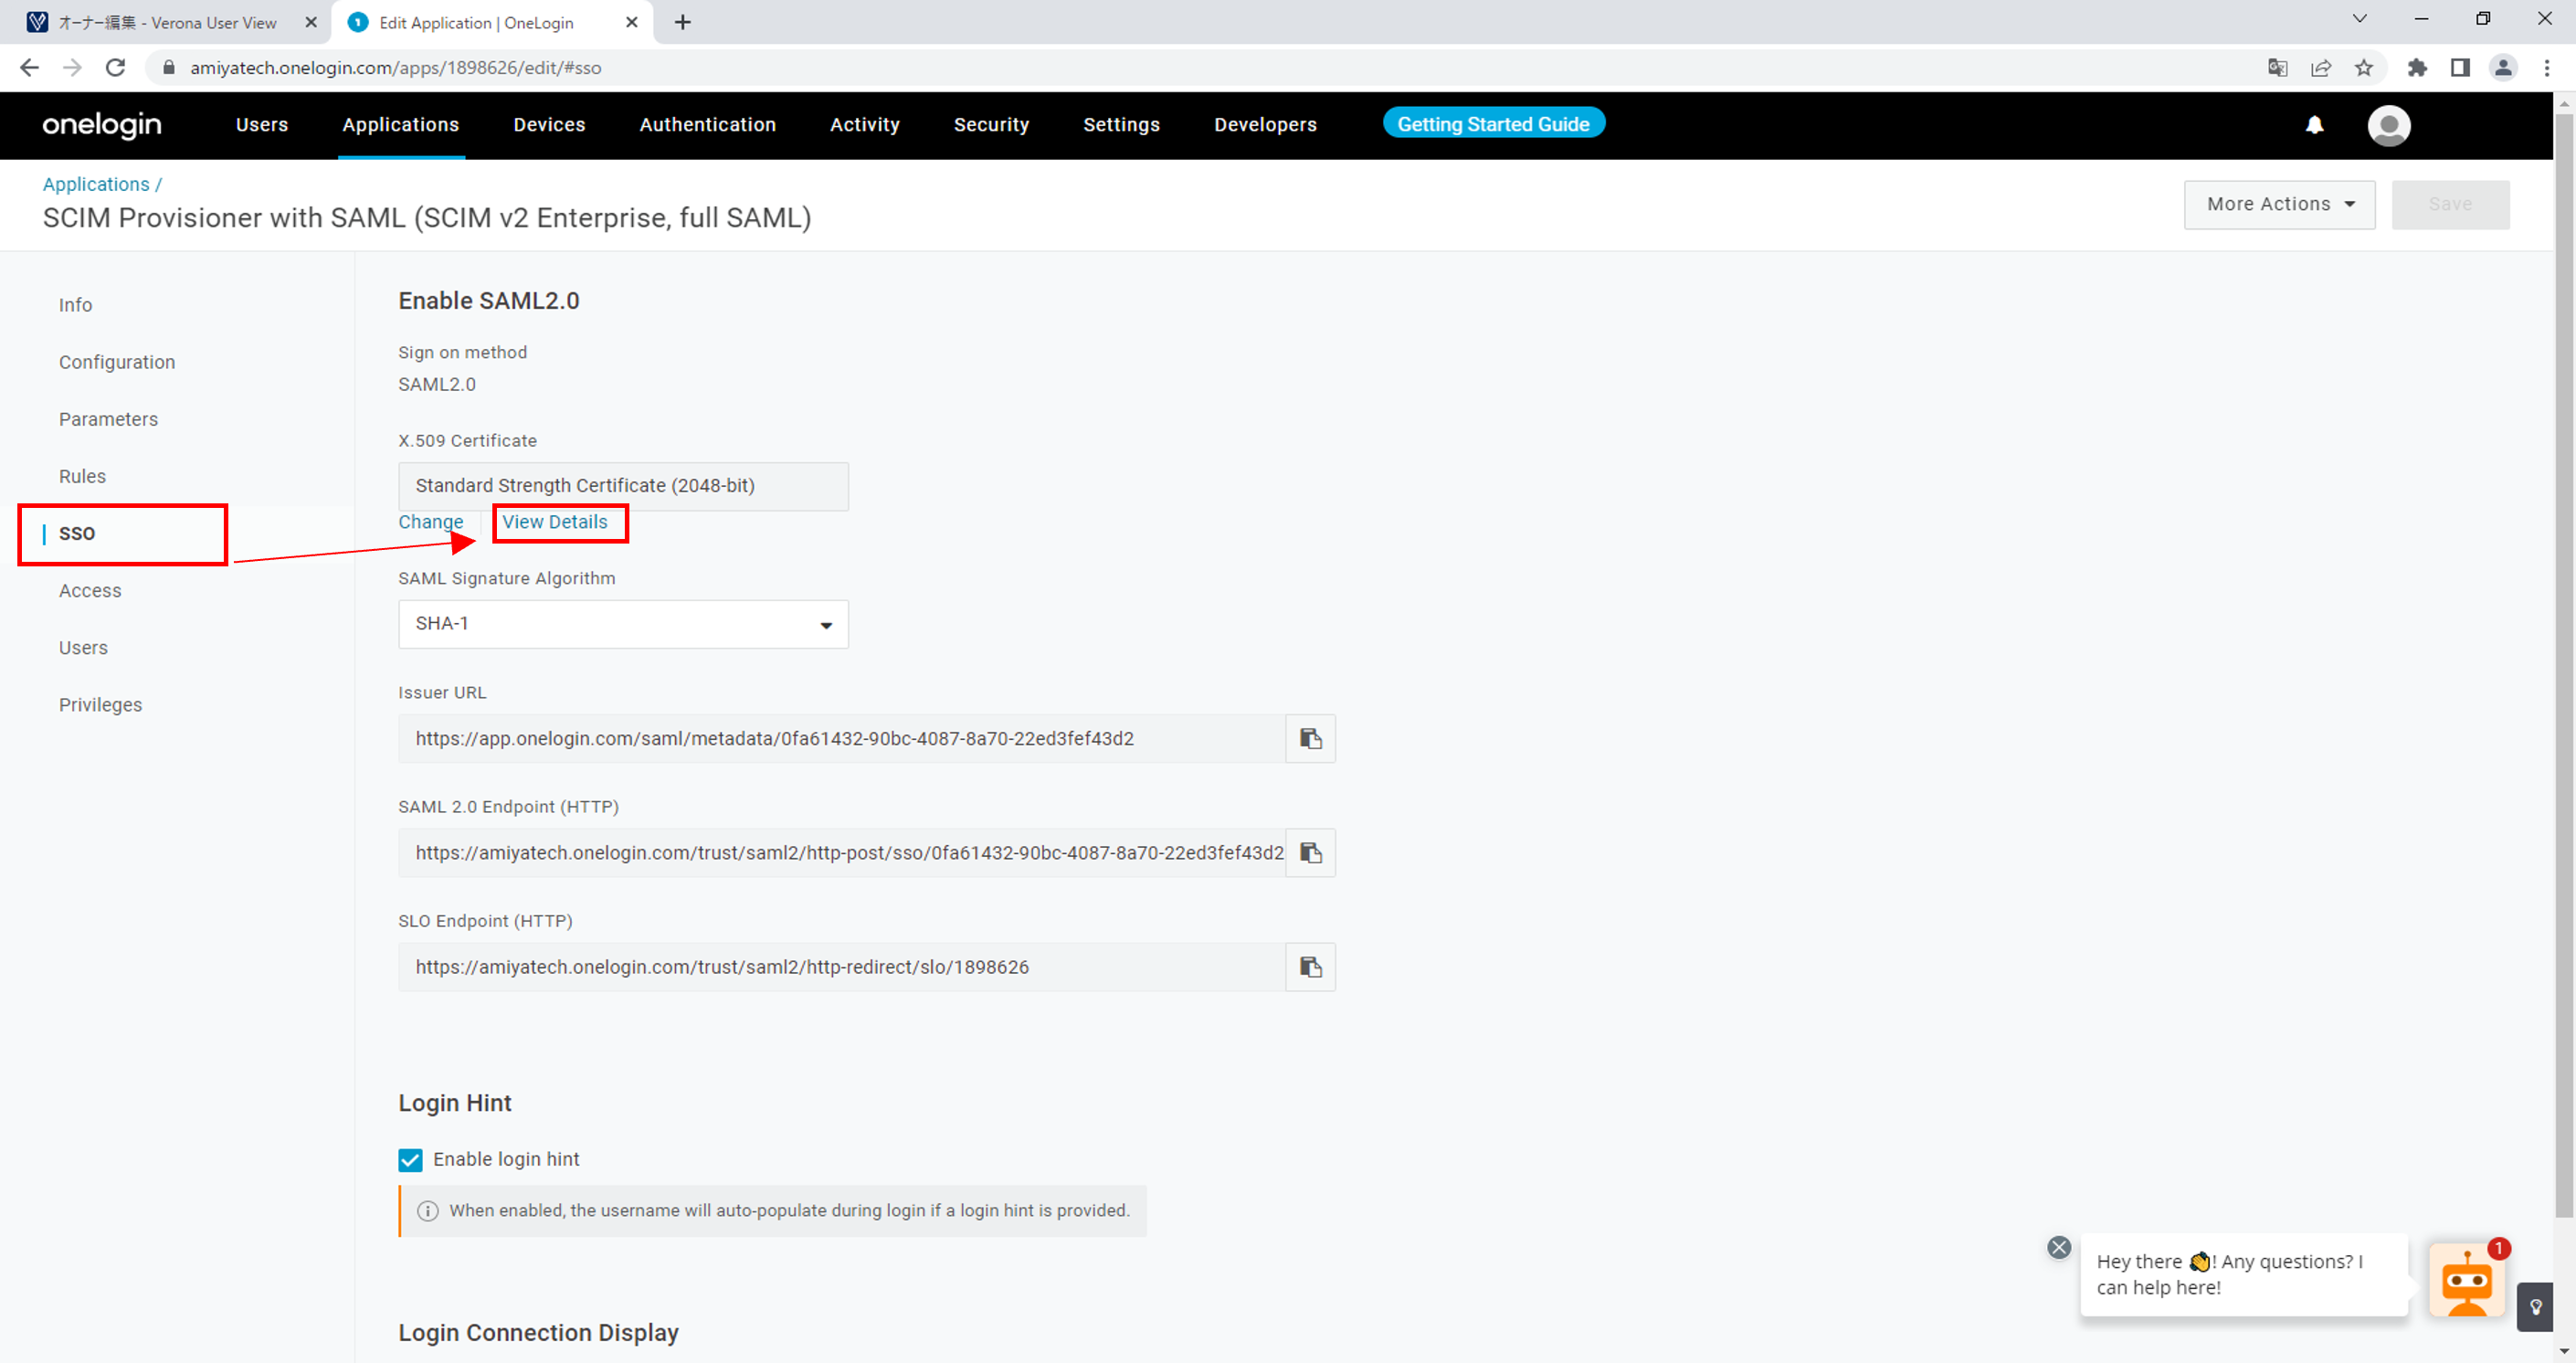Click the browser address bar URL
This screenshot has height=1363, width=2576.
coord(396,68)
